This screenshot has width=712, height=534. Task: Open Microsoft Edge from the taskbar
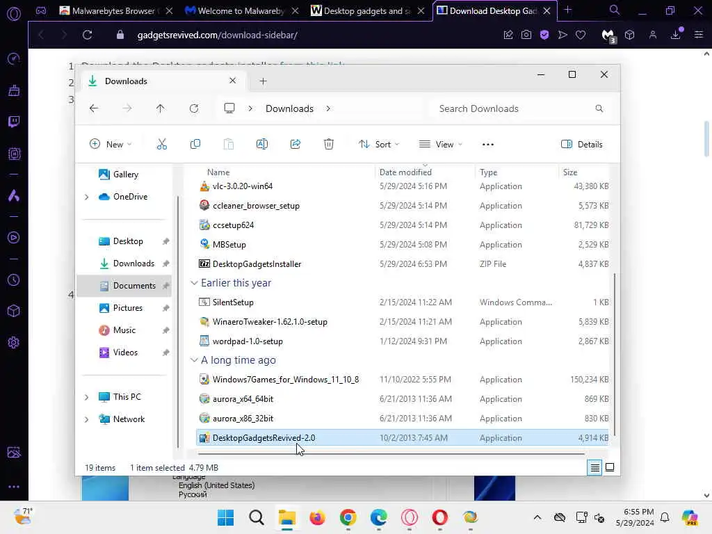[379, 517]
